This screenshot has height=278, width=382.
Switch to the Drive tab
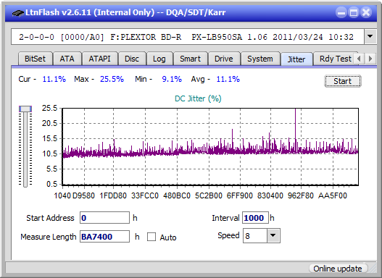pyautogui.click(x=224, y=59)
